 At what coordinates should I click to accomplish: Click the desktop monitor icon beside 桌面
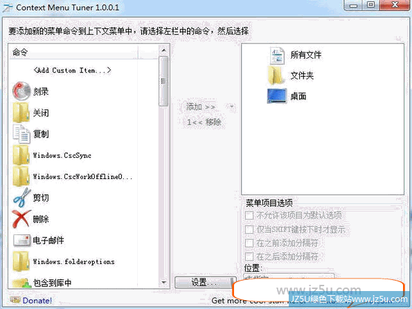pos(277,96)
